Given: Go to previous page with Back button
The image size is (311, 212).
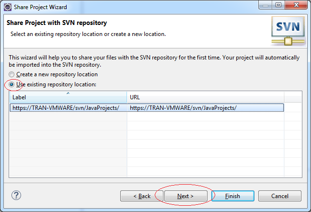Looking at the screenshot, I should (142, 196).
